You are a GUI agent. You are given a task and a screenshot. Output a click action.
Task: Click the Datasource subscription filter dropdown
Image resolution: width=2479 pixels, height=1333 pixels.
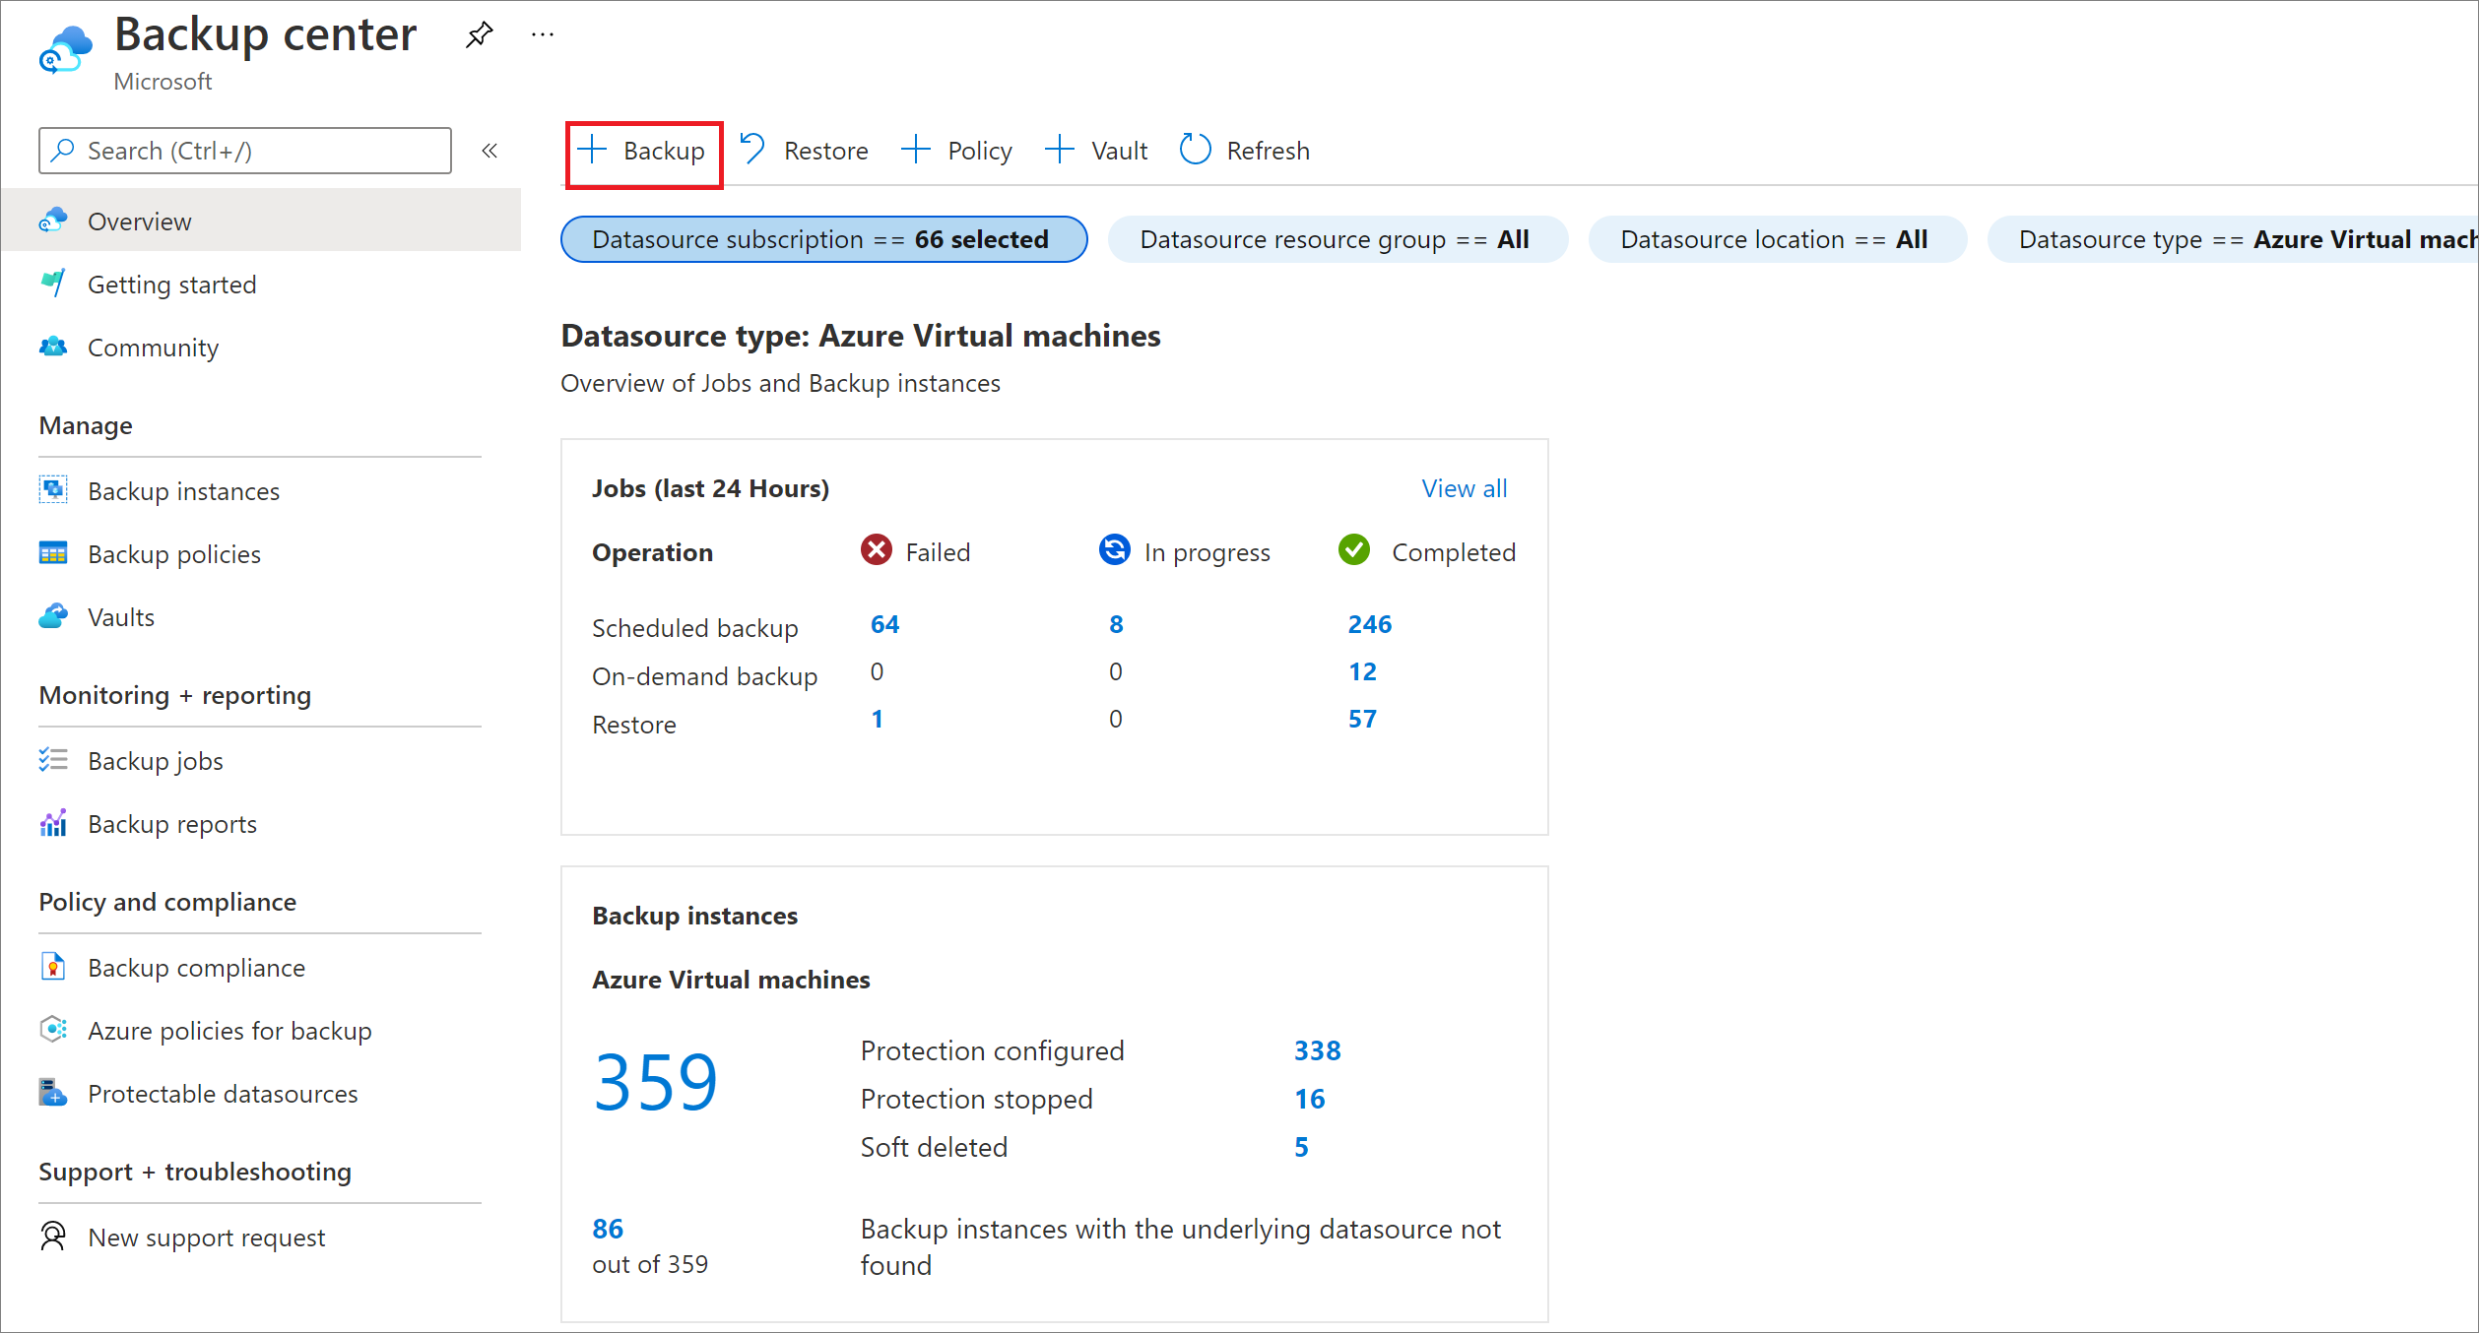819,239
